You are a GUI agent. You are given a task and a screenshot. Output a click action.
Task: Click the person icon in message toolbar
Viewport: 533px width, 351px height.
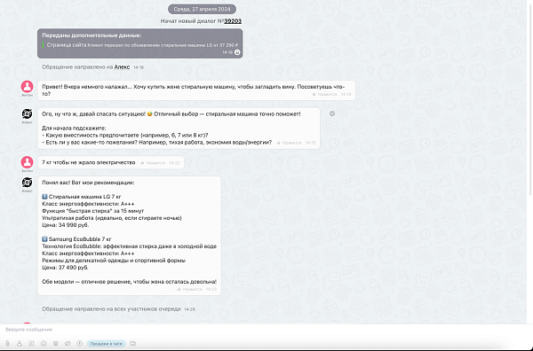point(20,344)
